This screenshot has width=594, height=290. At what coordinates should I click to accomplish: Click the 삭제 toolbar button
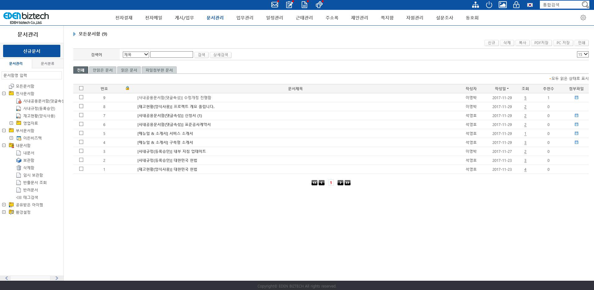point(507,43)
